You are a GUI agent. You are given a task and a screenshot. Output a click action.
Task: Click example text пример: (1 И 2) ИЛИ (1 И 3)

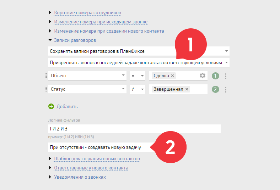point(71,137)
